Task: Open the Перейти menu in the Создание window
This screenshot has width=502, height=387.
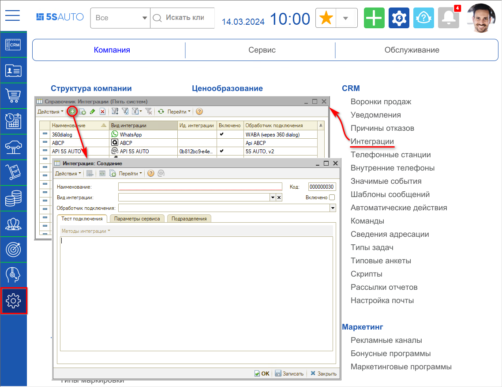Action: (x=130, y=174)
